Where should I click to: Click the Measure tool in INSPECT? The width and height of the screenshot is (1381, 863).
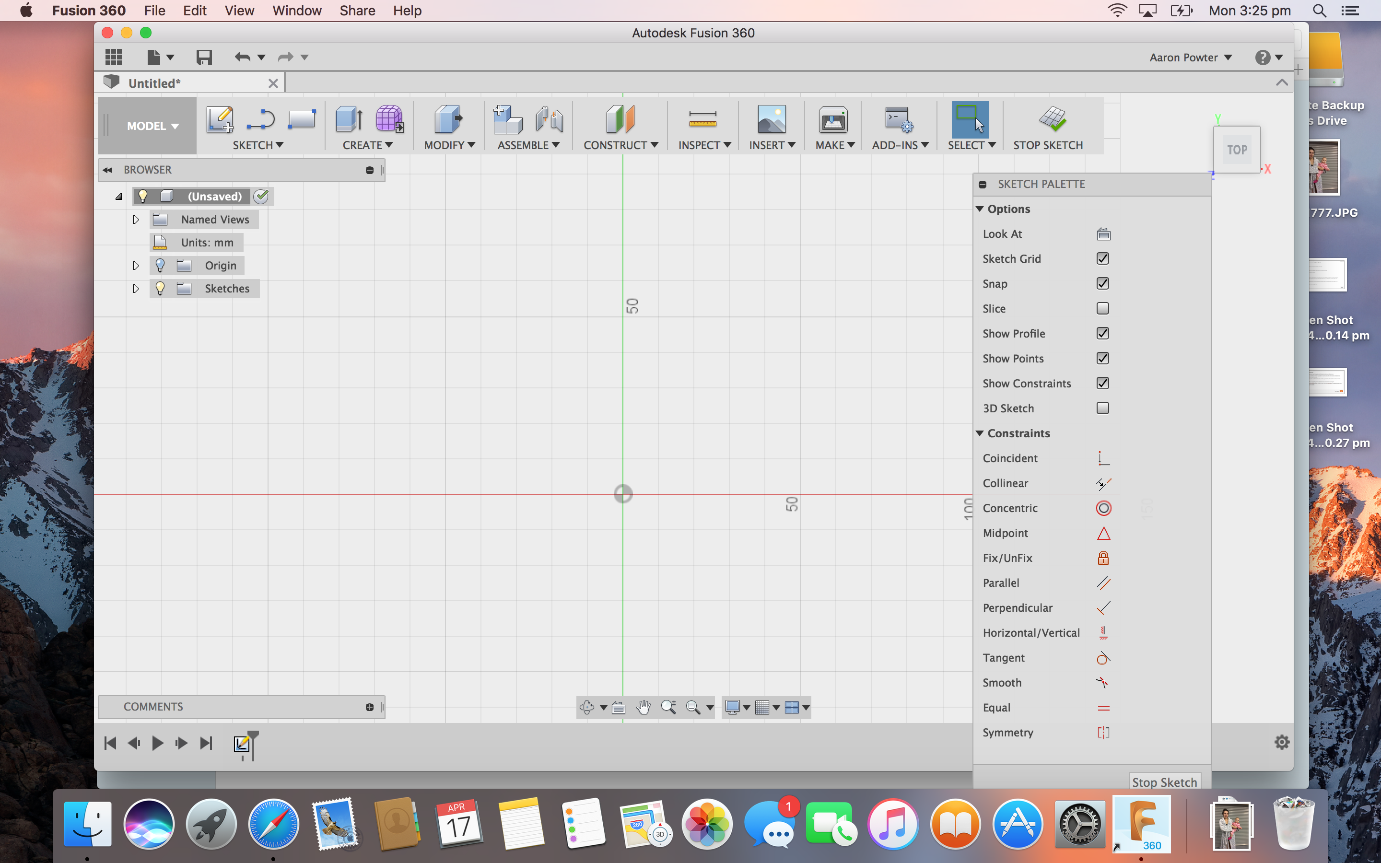coord(702,118)
